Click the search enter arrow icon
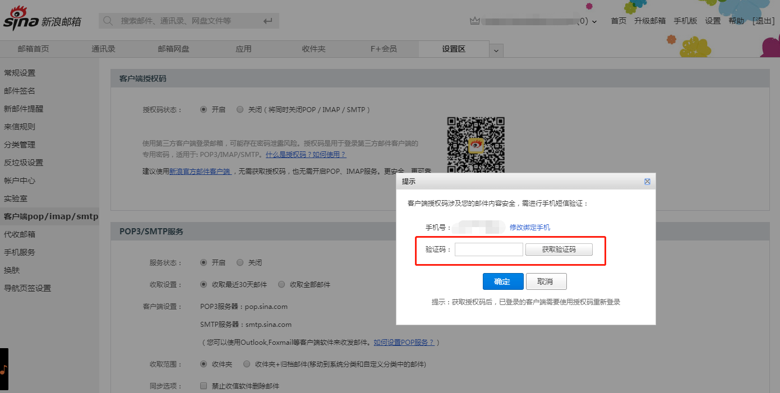 pyautogui.click(x=267, y=21)
